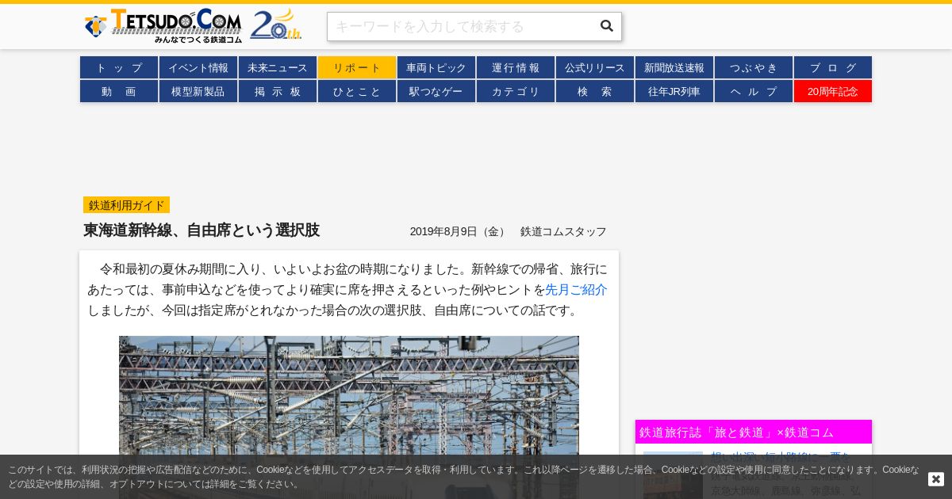952x499 pixels.
Task: Open the ブログ menu item
Action: (x=833, y=67)
